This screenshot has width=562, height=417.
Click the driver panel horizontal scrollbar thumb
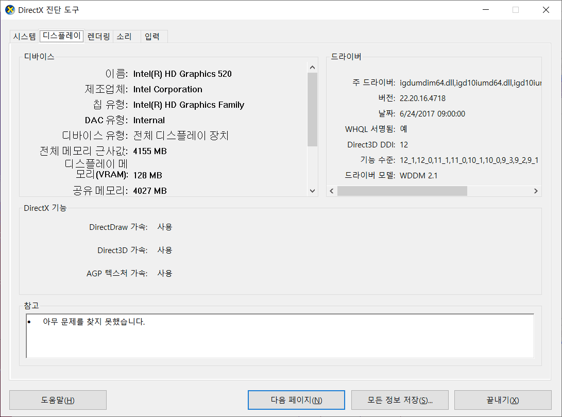(402, 191)
